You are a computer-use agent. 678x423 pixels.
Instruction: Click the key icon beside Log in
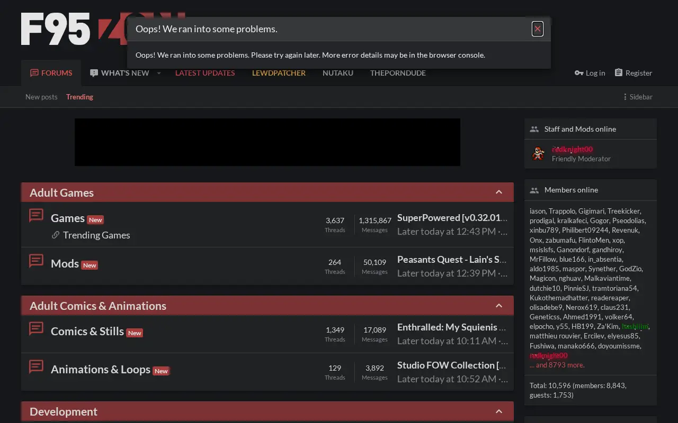point(579,73)
